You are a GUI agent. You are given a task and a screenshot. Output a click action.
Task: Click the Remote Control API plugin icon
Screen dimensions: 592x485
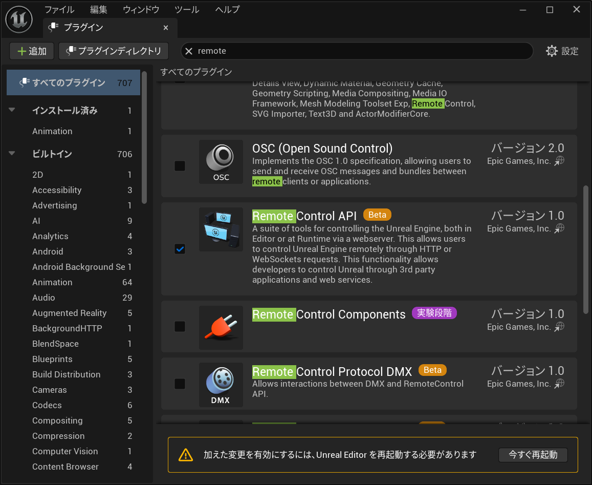pos(221,229)
